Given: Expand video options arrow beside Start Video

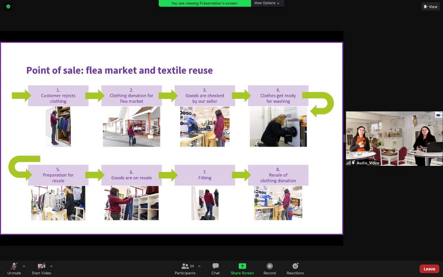Looking at the screenshot, I should click(x=51, y=266).
